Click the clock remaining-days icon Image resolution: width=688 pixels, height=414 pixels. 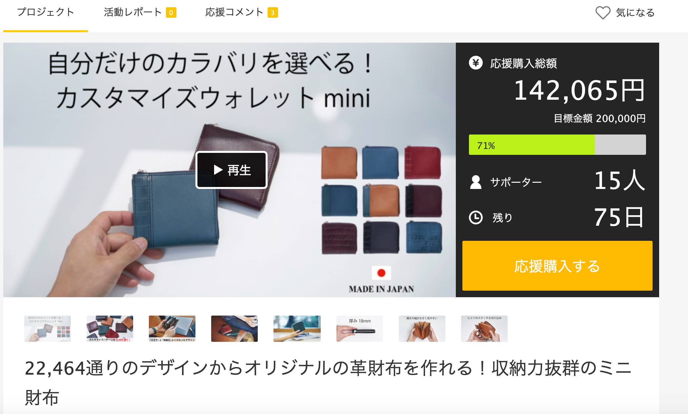click(x=476, y=217)
